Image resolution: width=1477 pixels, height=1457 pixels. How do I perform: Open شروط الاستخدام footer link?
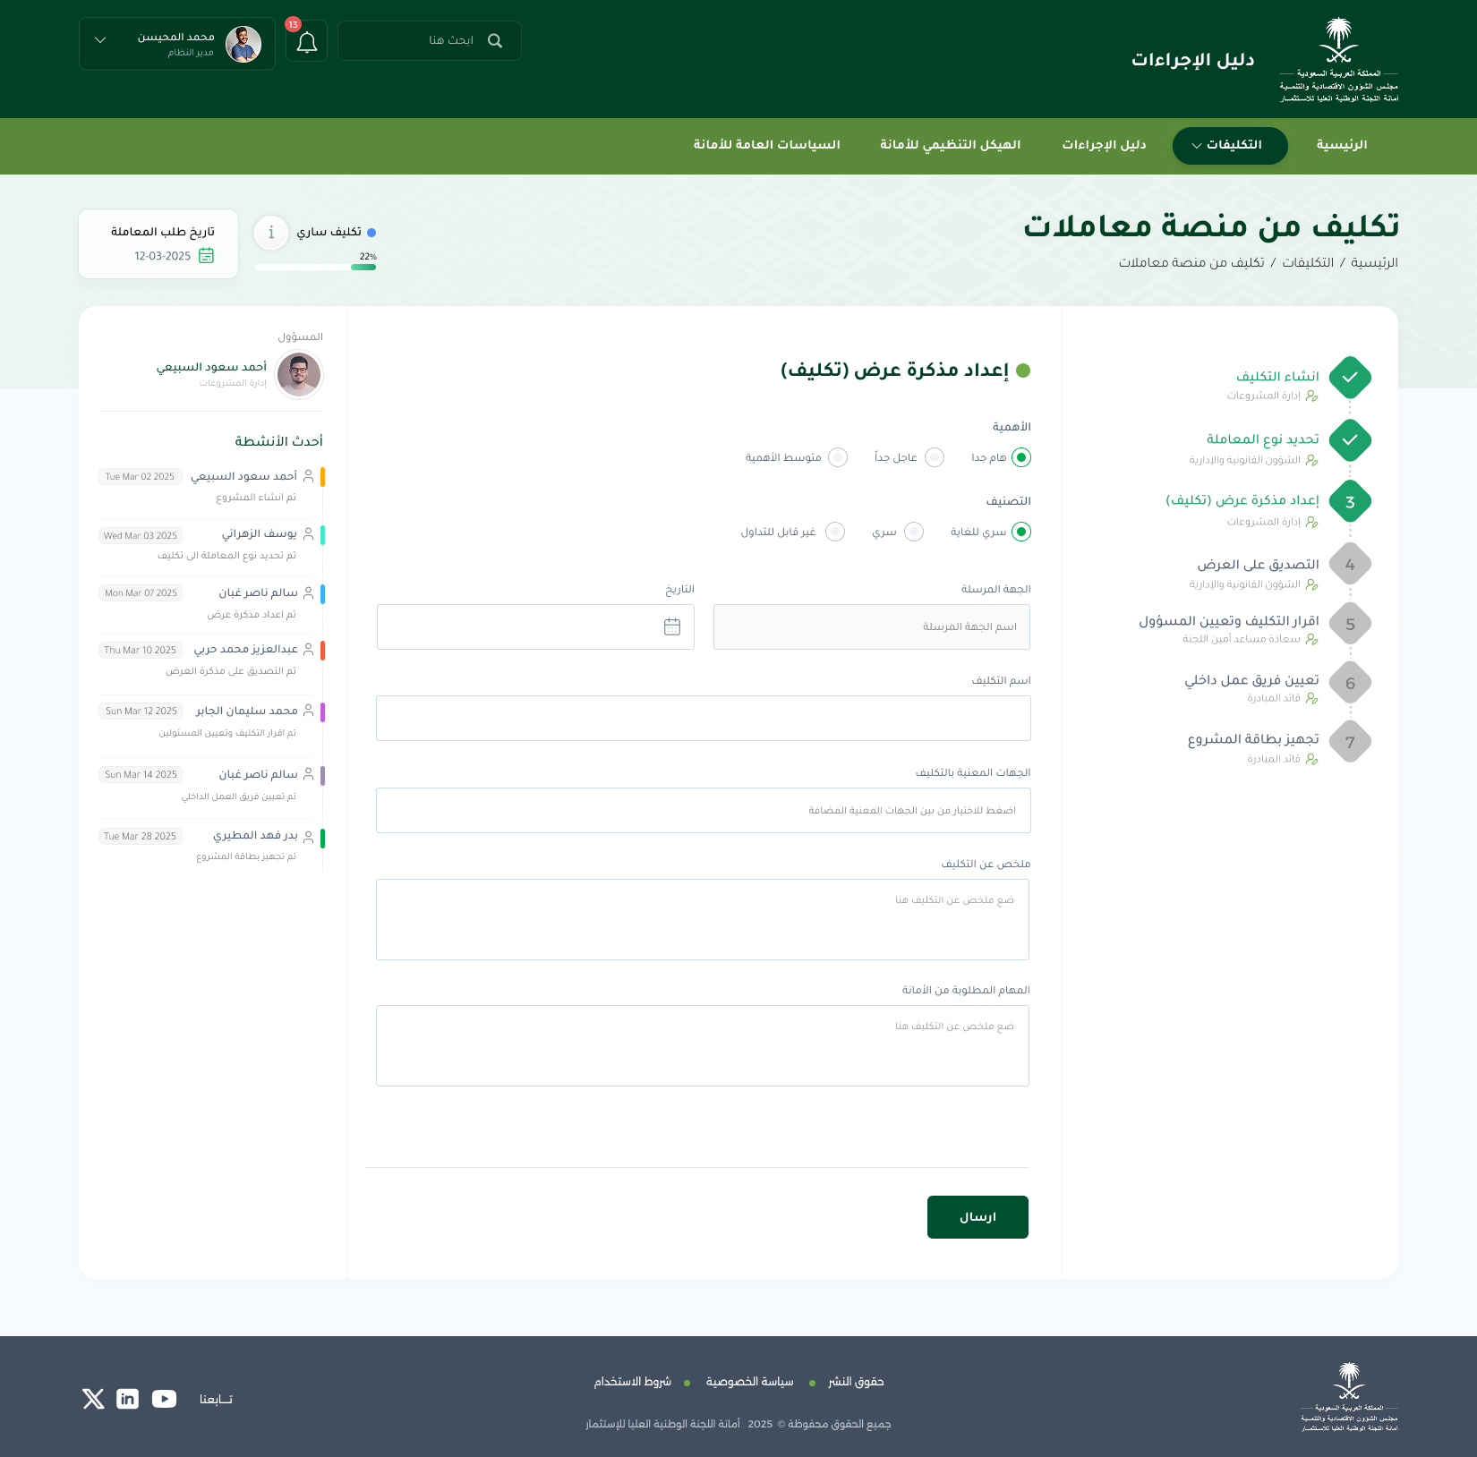pyautogui.click(x=633, y=1382)
